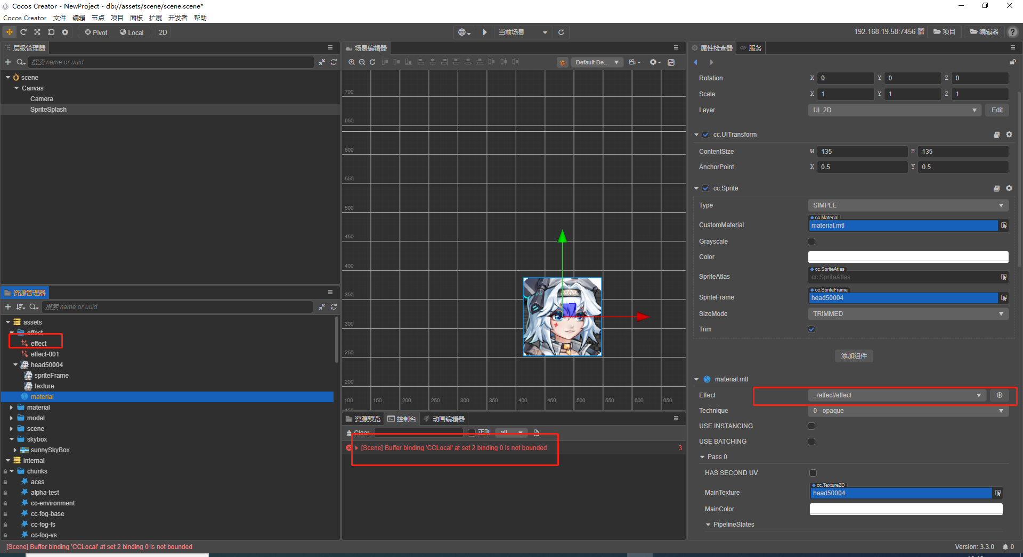Zoom in the scene editor view
This screenshot has width=1023, height=557.
352,62
